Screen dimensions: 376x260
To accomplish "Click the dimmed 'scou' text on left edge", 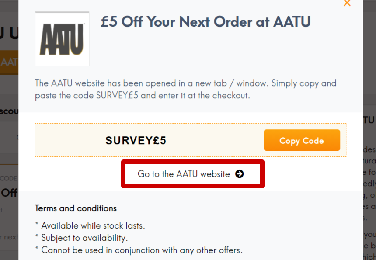I will click(x=9, y=111).
